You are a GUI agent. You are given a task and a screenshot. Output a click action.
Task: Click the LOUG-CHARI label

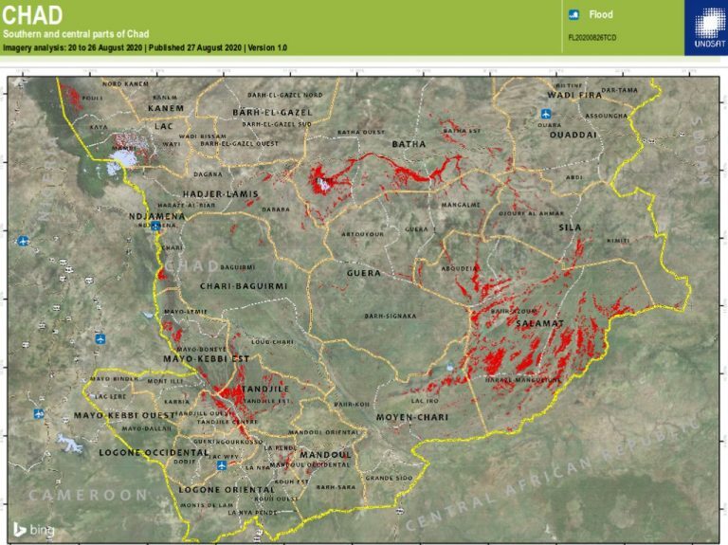pos(272,342)
